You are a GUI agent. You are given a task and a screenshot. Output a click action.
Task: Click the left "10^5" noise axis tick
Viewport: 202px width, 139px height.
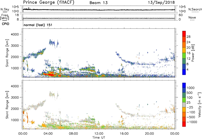coord(15,7)
